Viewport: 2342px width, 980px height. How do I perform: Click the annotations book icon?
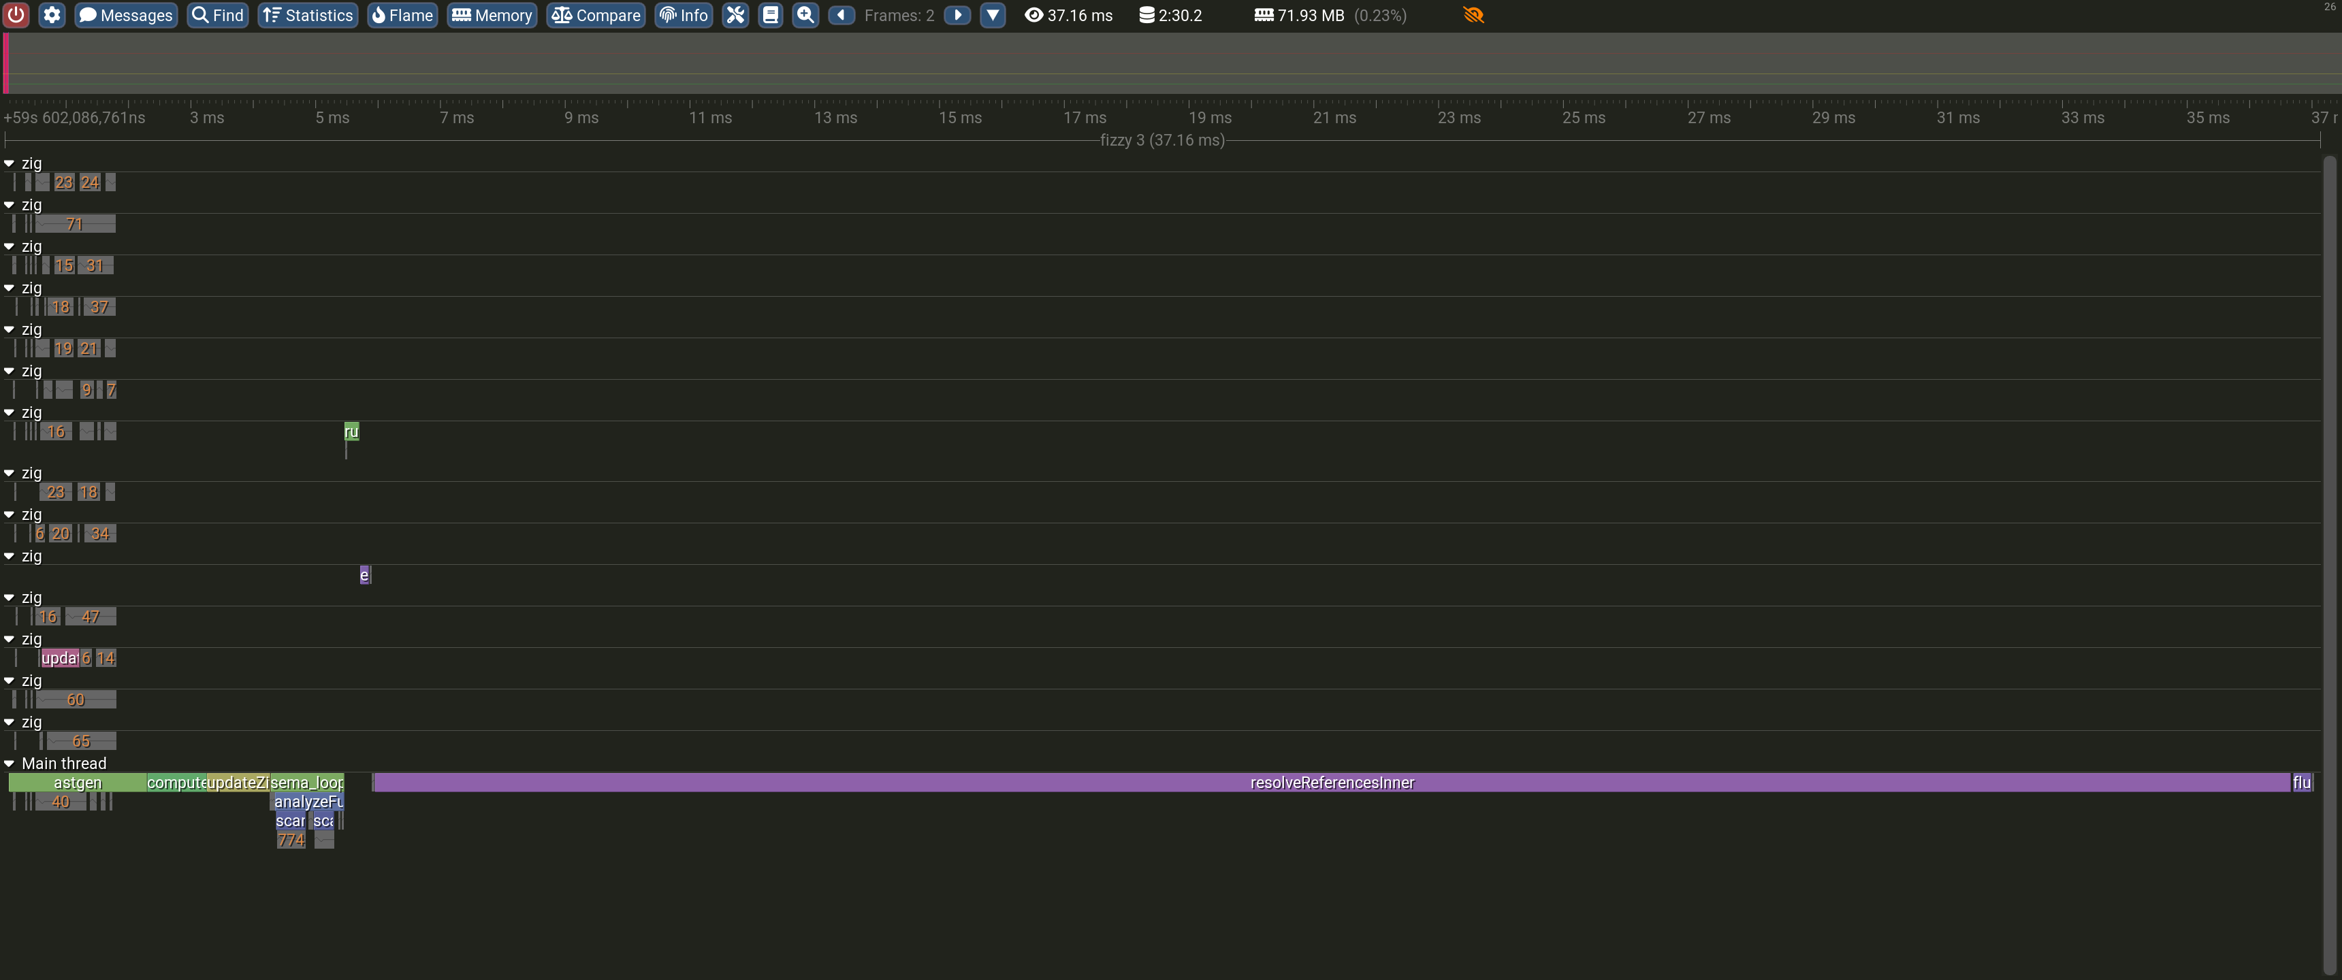(x=770, y=16)
